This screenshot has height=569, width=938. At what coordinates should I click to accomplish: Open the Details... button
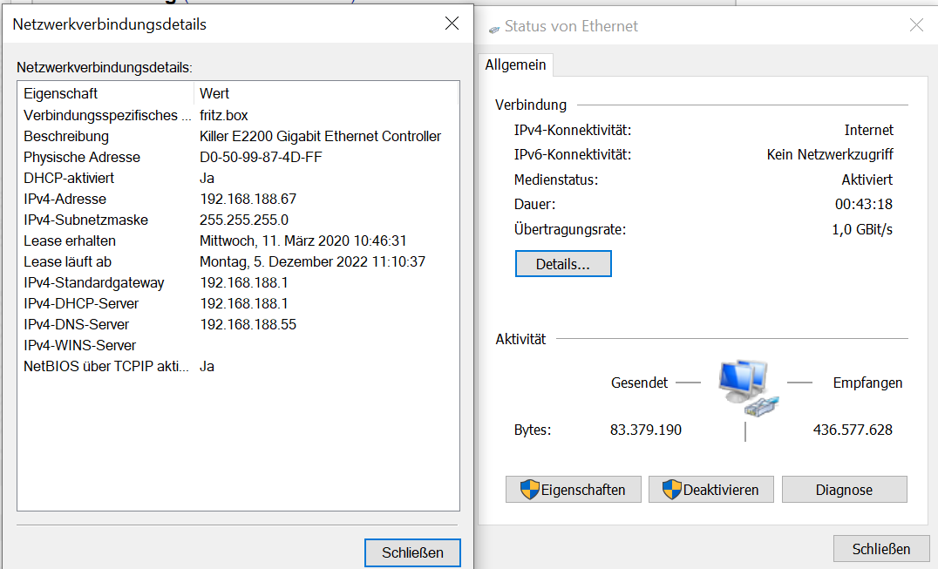click(x=563, y=263)
